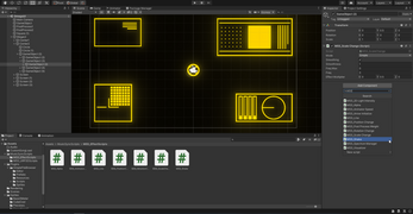Click the Inspector panel lock icon
This screenshot has height=214, width=413.
pyautogui.click(x=407, y=8)
